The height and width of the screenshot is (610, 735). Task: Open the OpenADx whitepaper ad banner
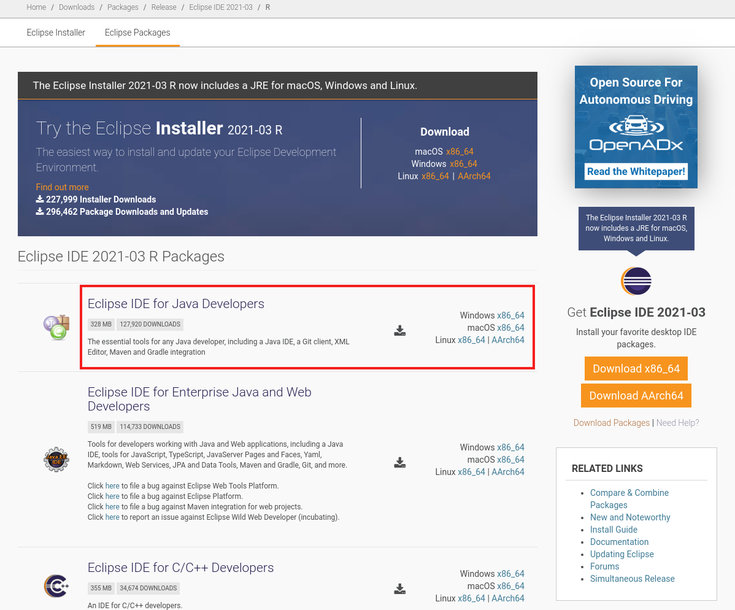(636, 127)
